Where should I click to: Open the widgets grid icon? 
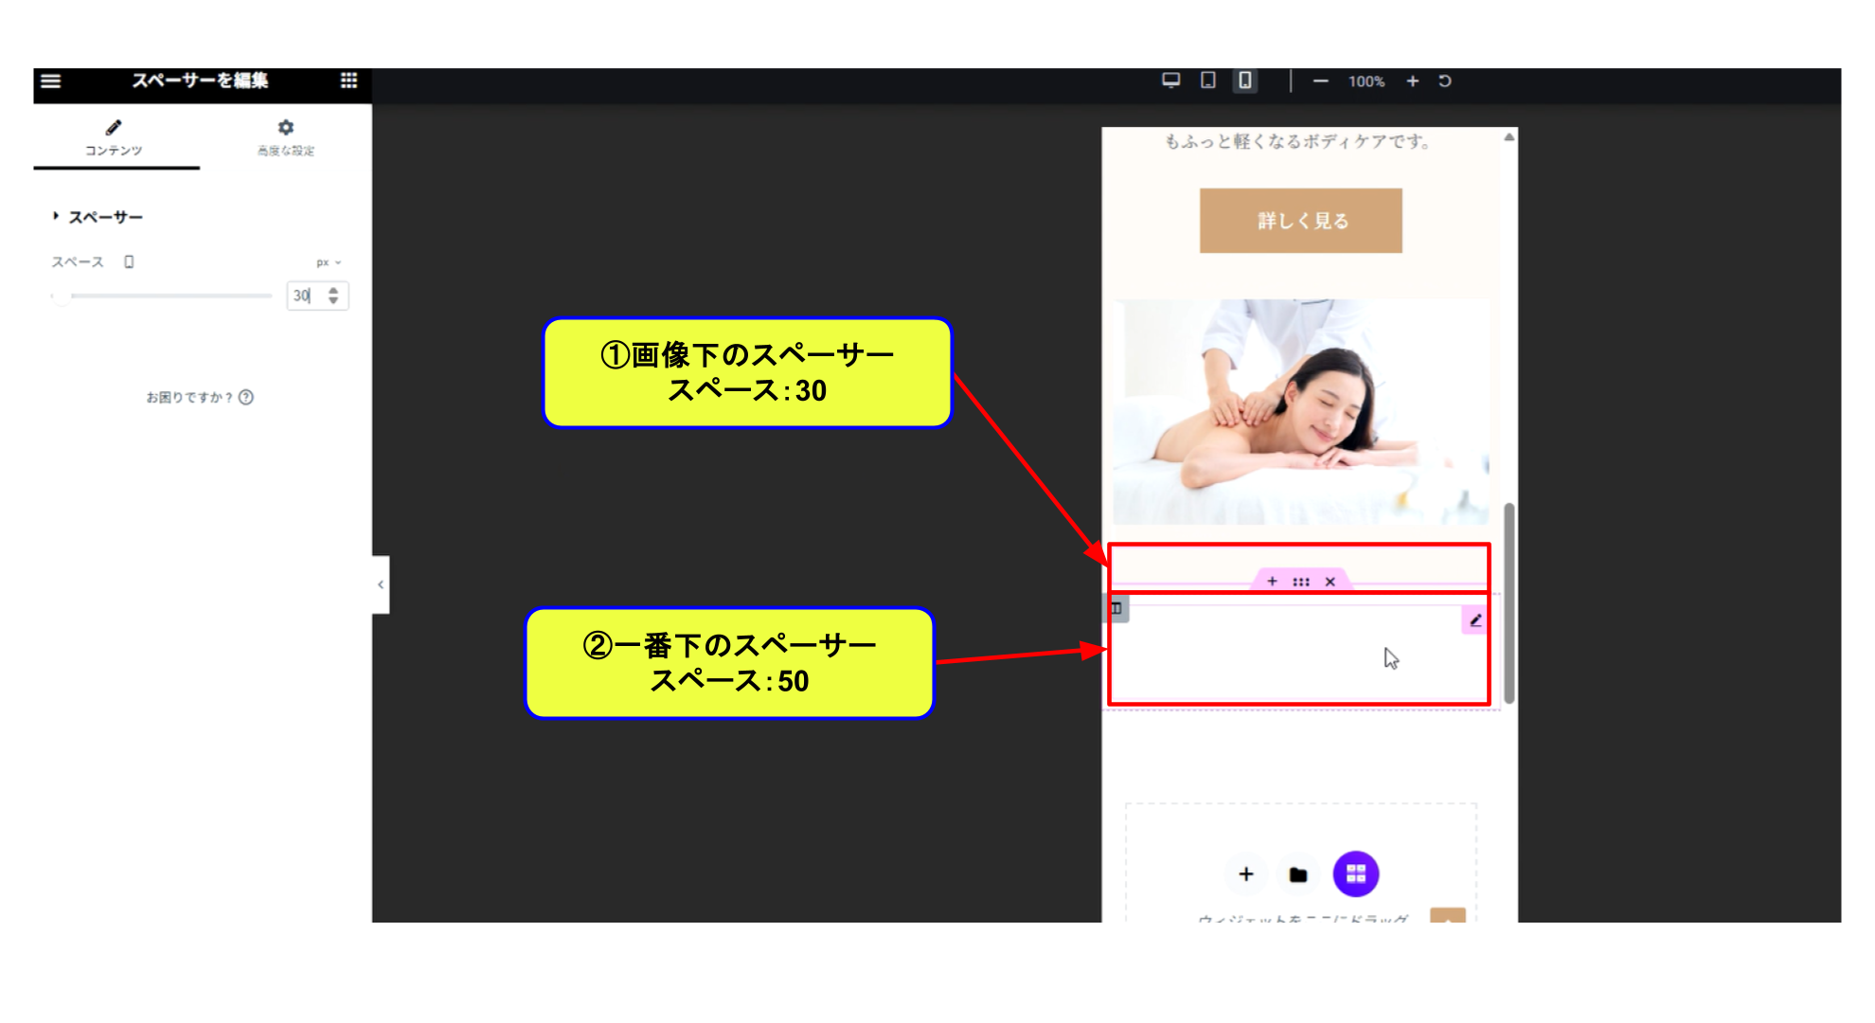[348, 81]
